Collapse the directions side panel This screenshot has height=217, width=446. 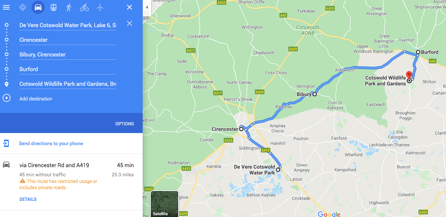pos(147,7)
